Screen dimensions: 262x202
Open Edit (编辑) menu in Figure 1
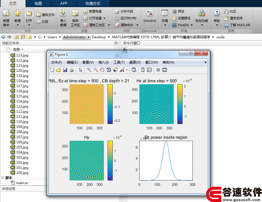click(x=72, y=62)
